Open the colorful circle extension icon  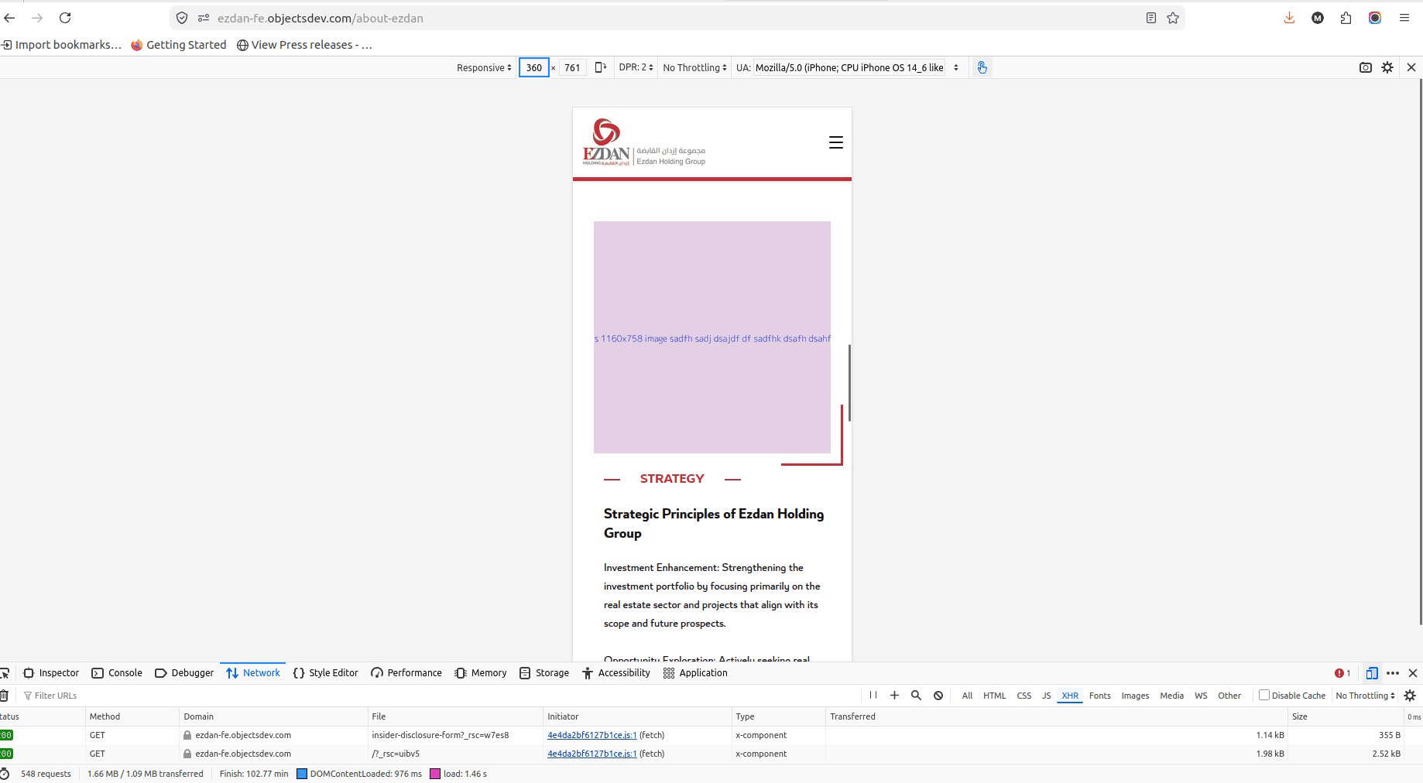click(x=1375, y=18)
